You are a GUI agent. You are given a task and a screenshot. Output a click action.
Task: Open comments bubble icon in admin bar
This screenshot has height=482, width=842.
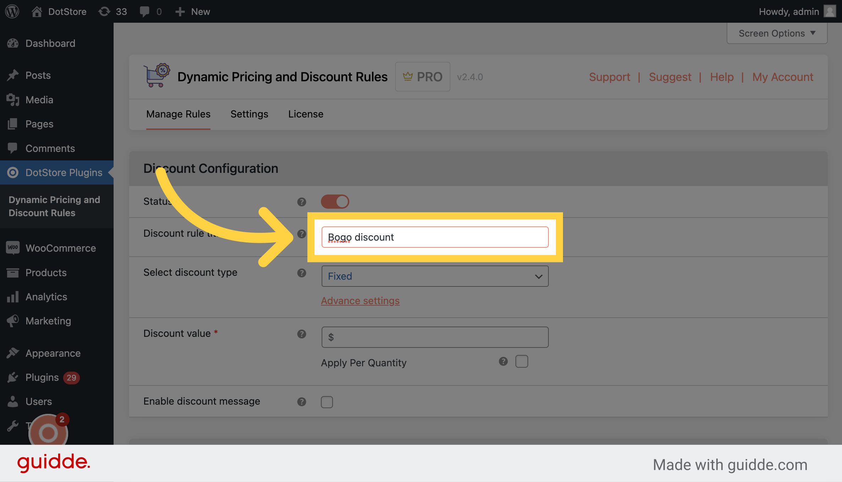(x=144, y=11)
